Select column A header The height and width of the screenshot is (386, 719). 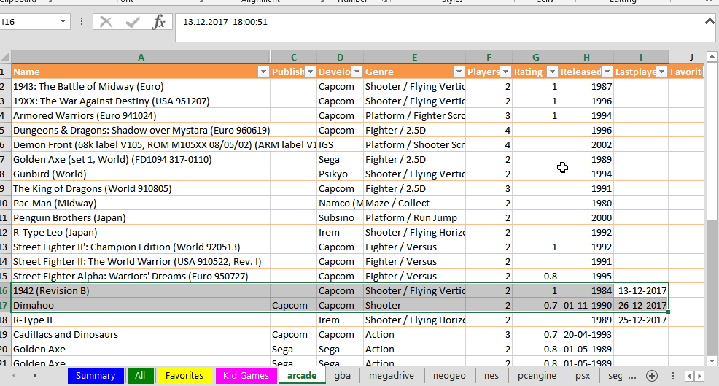tap(141, 57)
